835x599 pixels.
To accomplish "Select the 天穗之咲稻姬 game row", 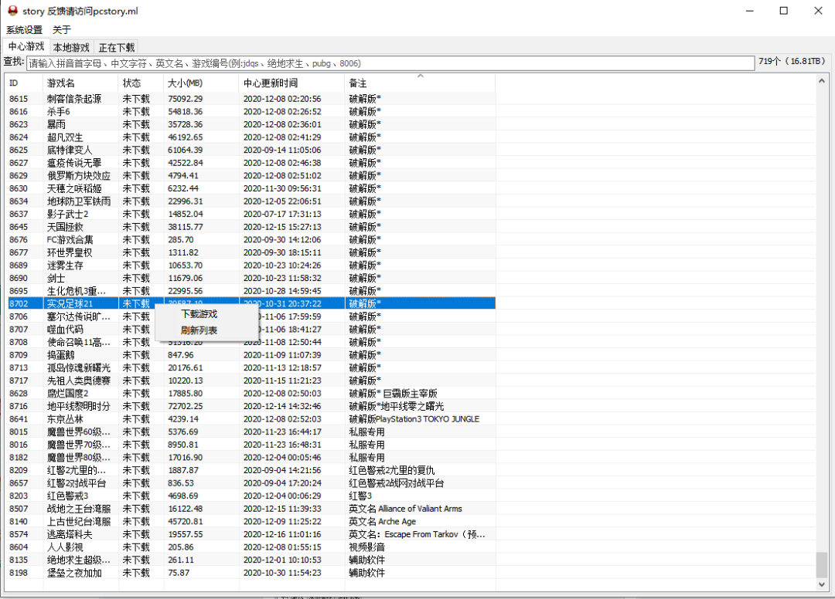I will point(250,188).
